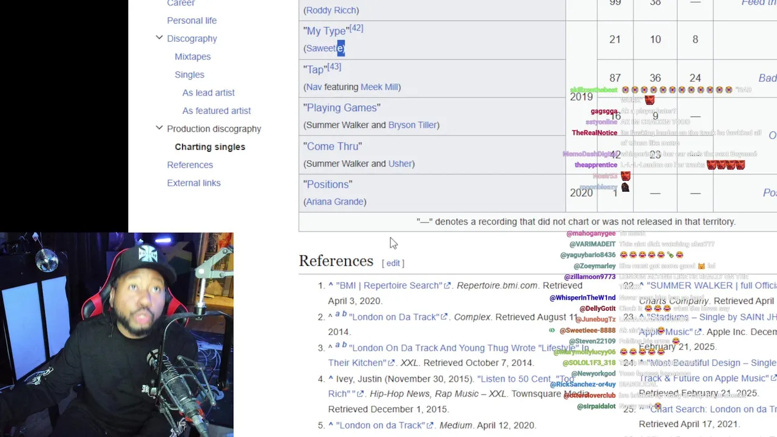Open the Saweetie artist link

point(325,48)
